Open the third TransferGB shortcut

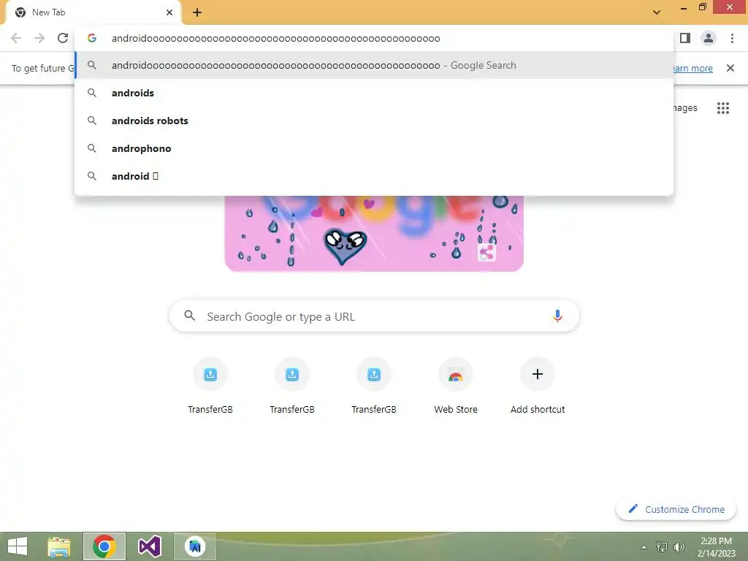(x=374, y=386)
